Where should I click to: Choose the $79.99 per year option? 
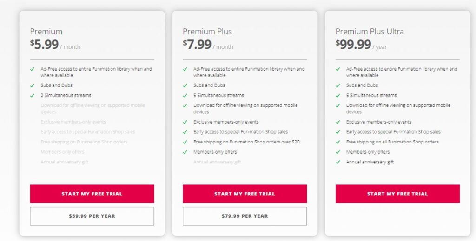pyautogui.click(x=245, y=216)
